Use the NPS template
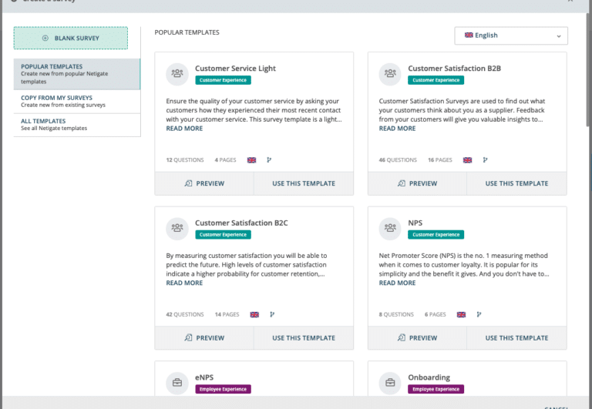 pos(516,338)
